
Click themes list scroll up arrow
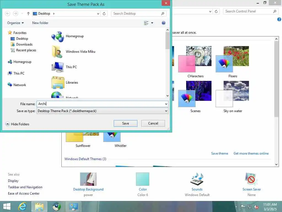pos(276,39)
